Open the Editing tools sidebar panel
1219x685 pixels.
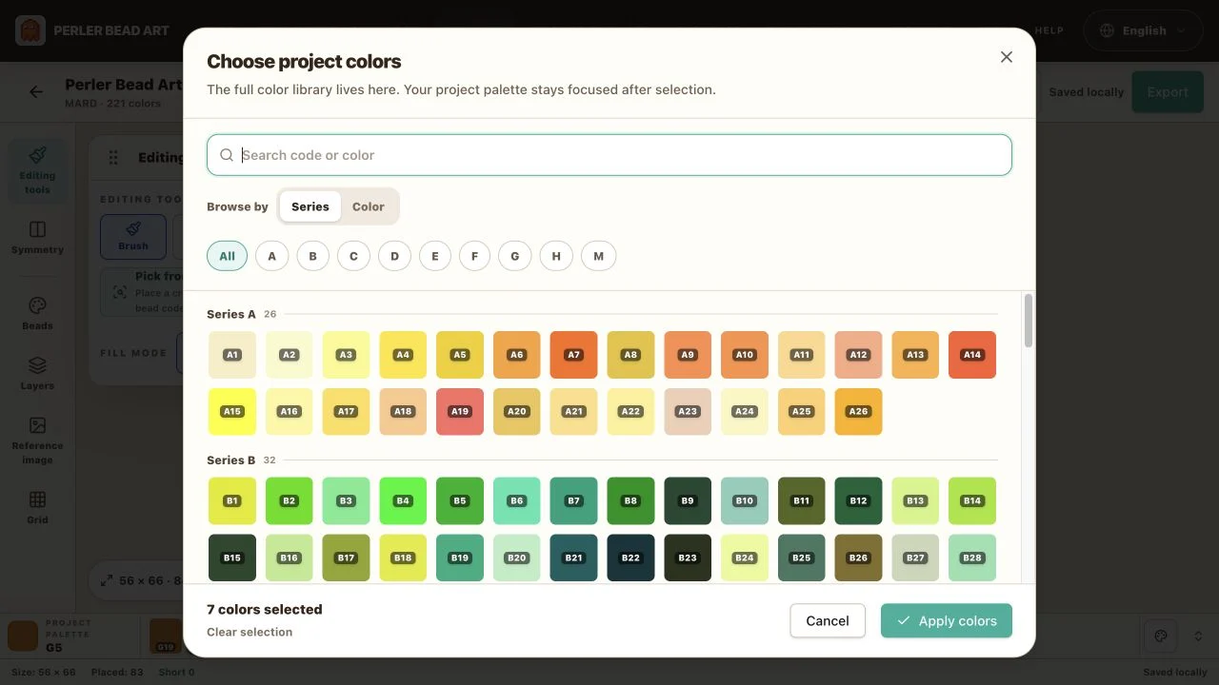click(x=37, y=170)
